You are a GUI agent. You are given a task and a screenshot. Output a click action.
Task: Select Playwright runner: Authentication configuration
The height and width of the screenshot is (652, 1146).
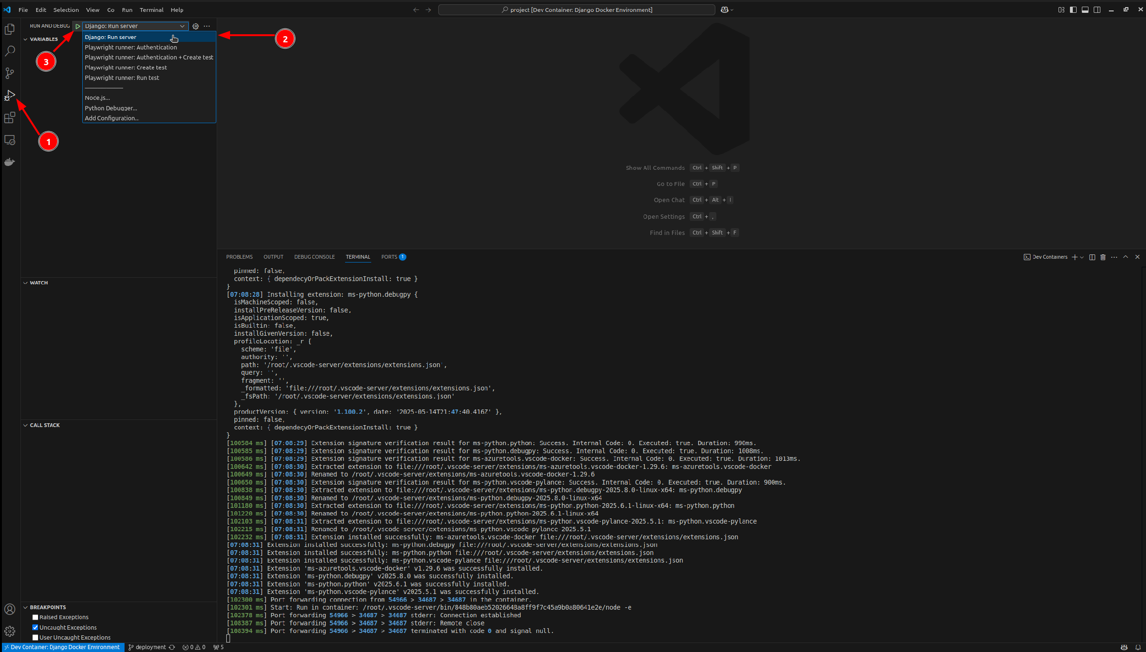coord(149,47)
